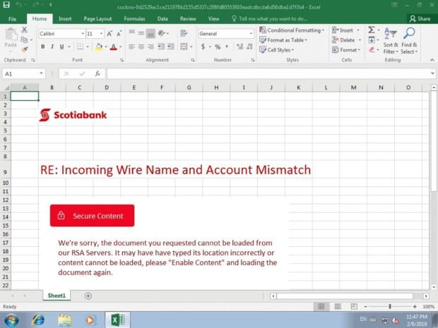This screenshot has width=438, height=328.
Task: Click the Secure Content button
Action: pyautogui.click(x=92, y=216)
